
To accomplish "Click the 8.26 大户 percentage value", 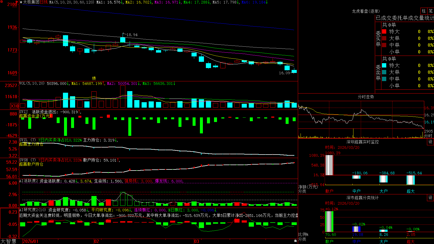I will pyautogui.click(x=384, y=235).
